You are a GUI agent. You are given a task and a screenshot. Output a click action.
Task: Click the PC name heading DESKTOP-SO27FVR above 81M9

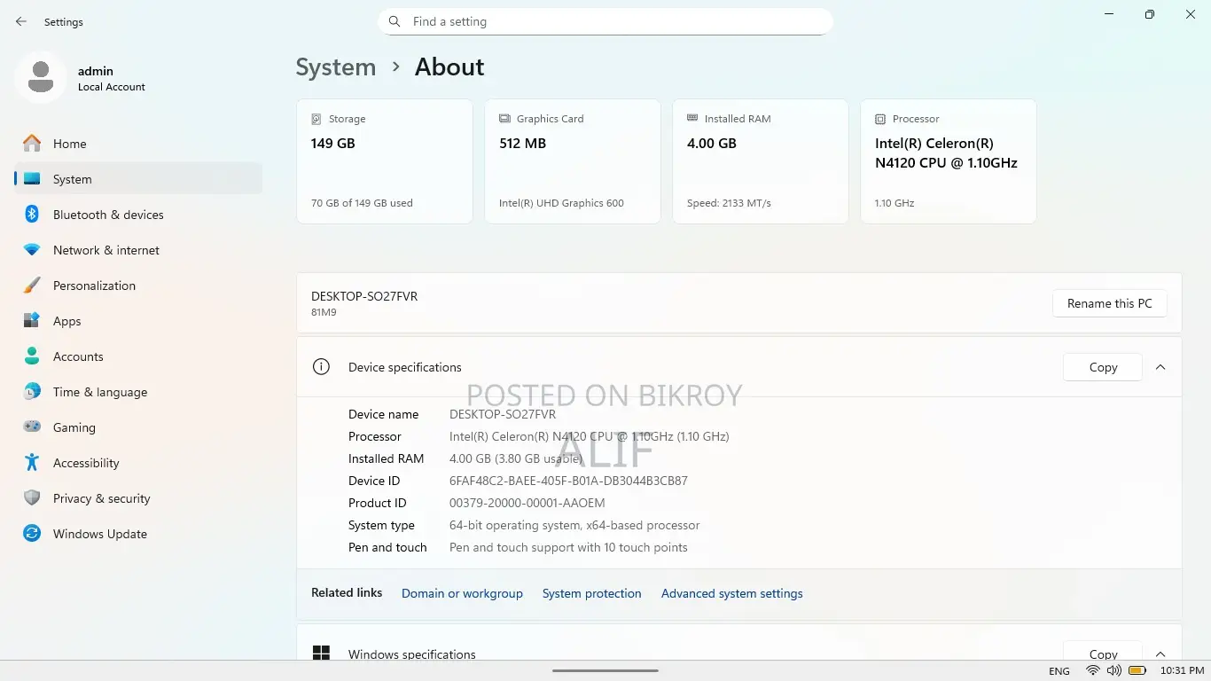pyautogui.click(x=364, y=296)
